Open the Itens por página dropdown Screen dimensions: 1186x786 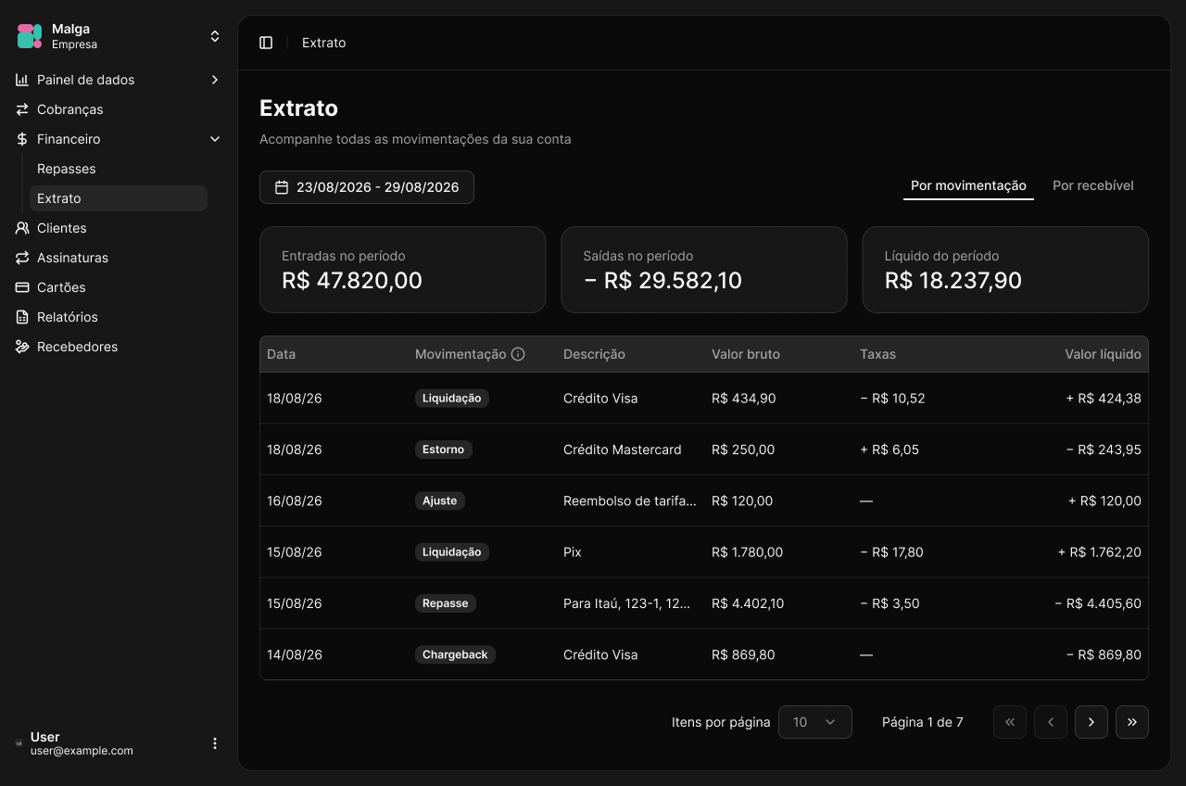(815, 722)
